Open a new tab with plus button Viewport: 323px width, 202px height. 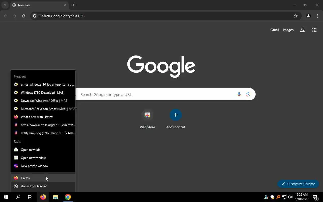point(73,5)
